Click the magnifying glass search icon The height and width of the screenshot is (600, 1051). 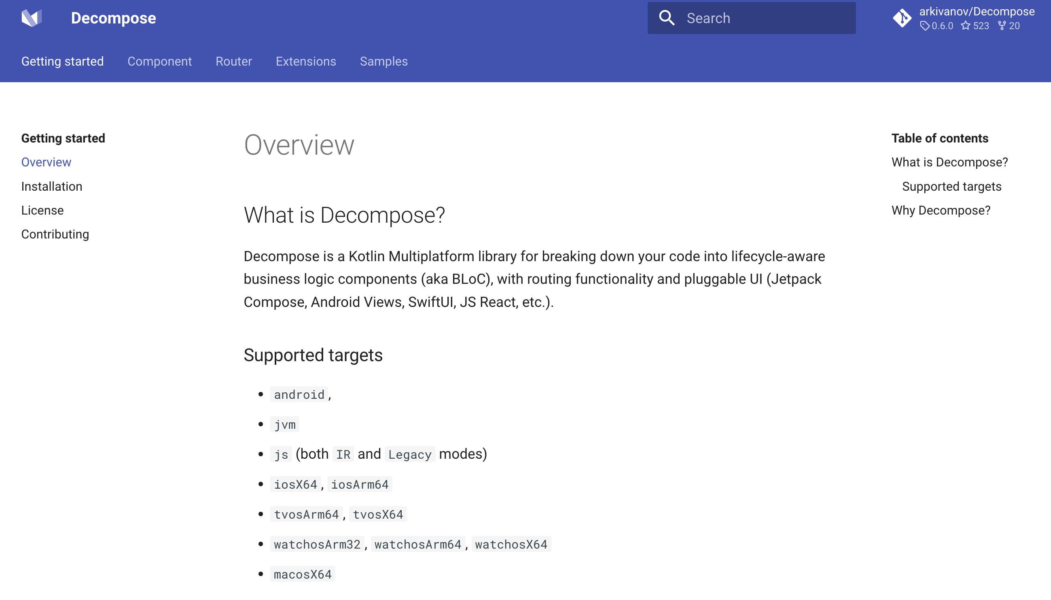click(x=667, y=18)
